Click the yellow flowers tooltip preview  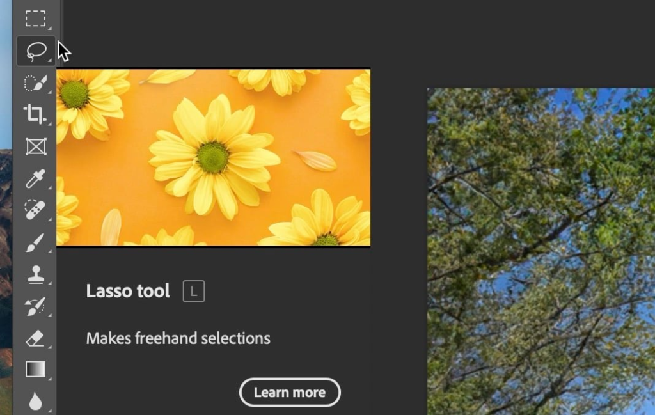(213, 157)
